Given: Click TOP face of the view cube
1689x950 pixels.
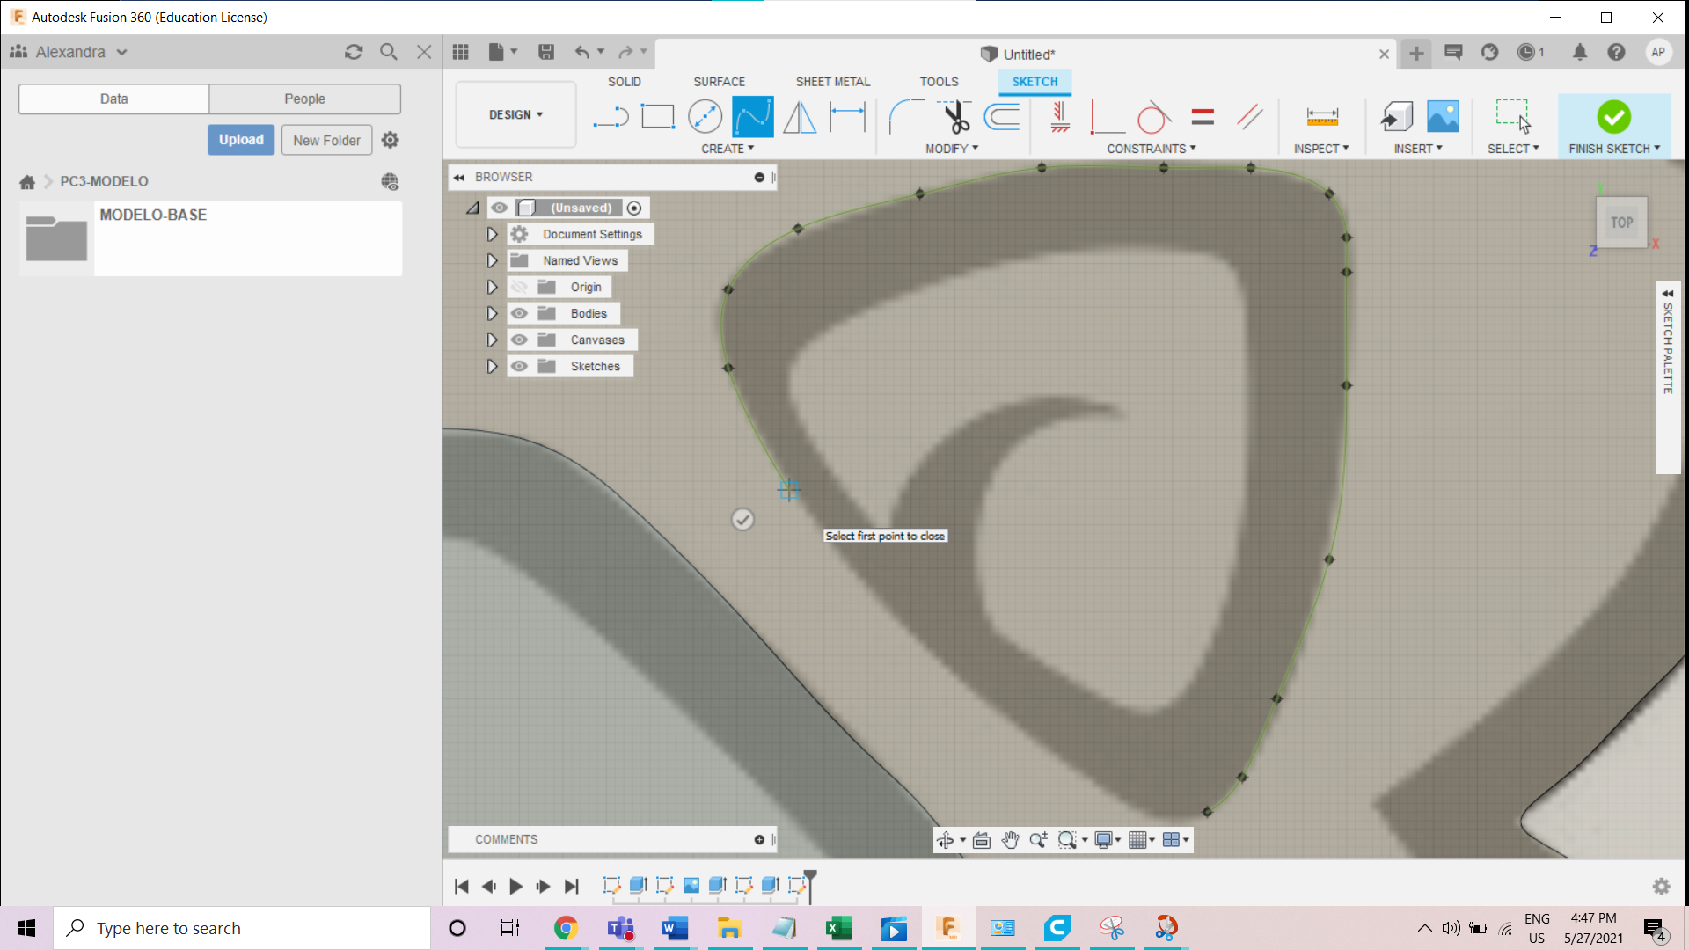Looking at the screenshot, I should click(x=1621, y=223).
